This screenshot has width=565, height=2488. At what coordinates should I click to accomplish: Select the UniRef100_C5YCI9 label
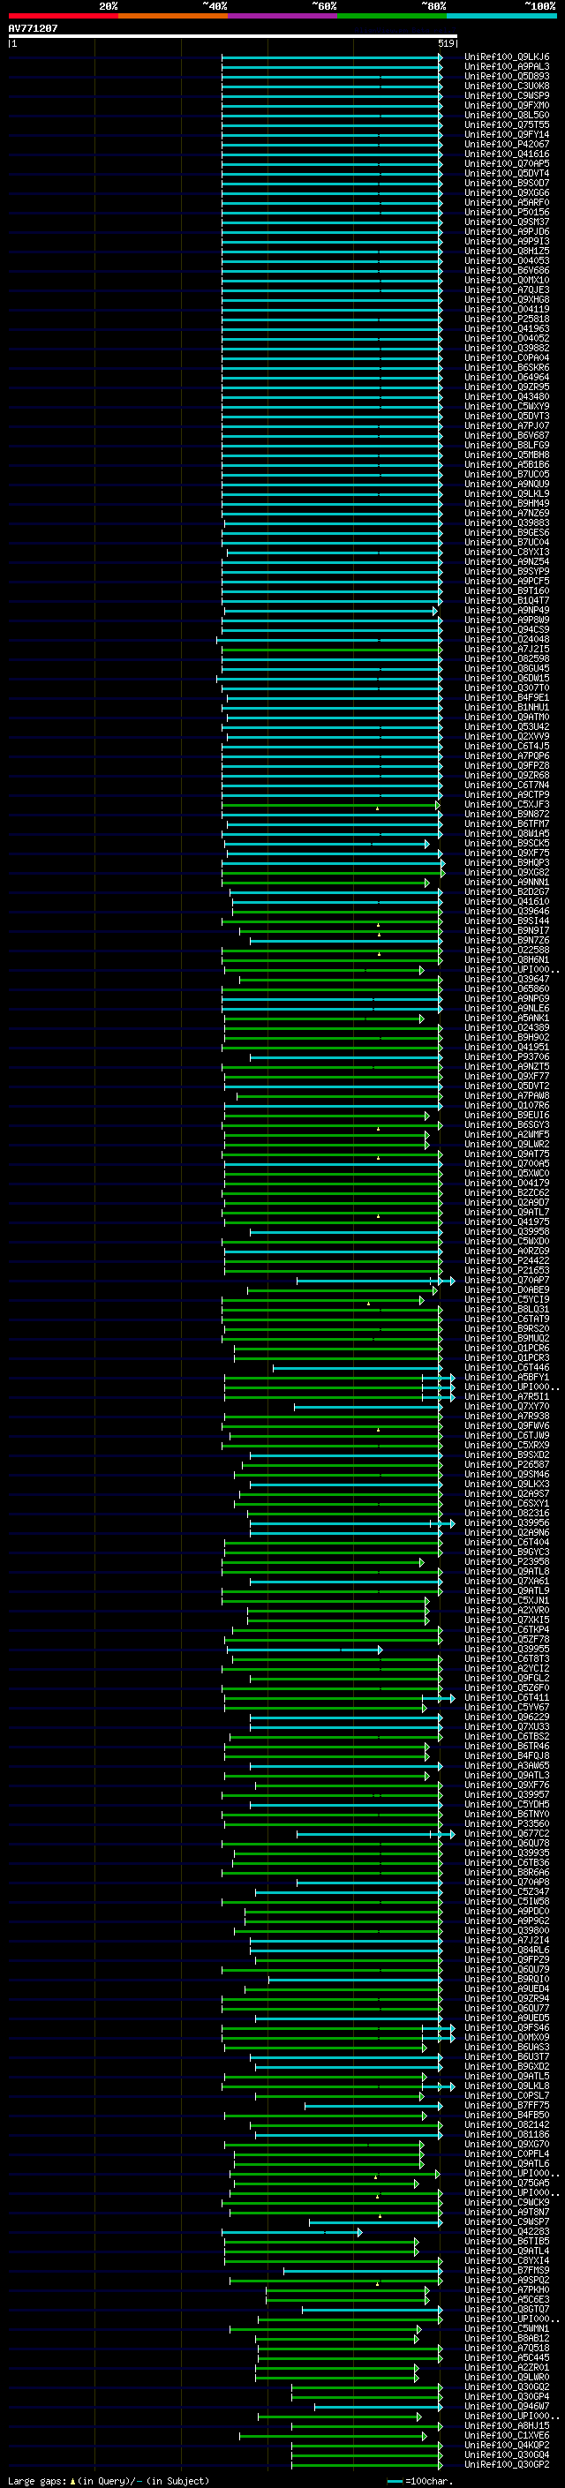(507, 1299)
